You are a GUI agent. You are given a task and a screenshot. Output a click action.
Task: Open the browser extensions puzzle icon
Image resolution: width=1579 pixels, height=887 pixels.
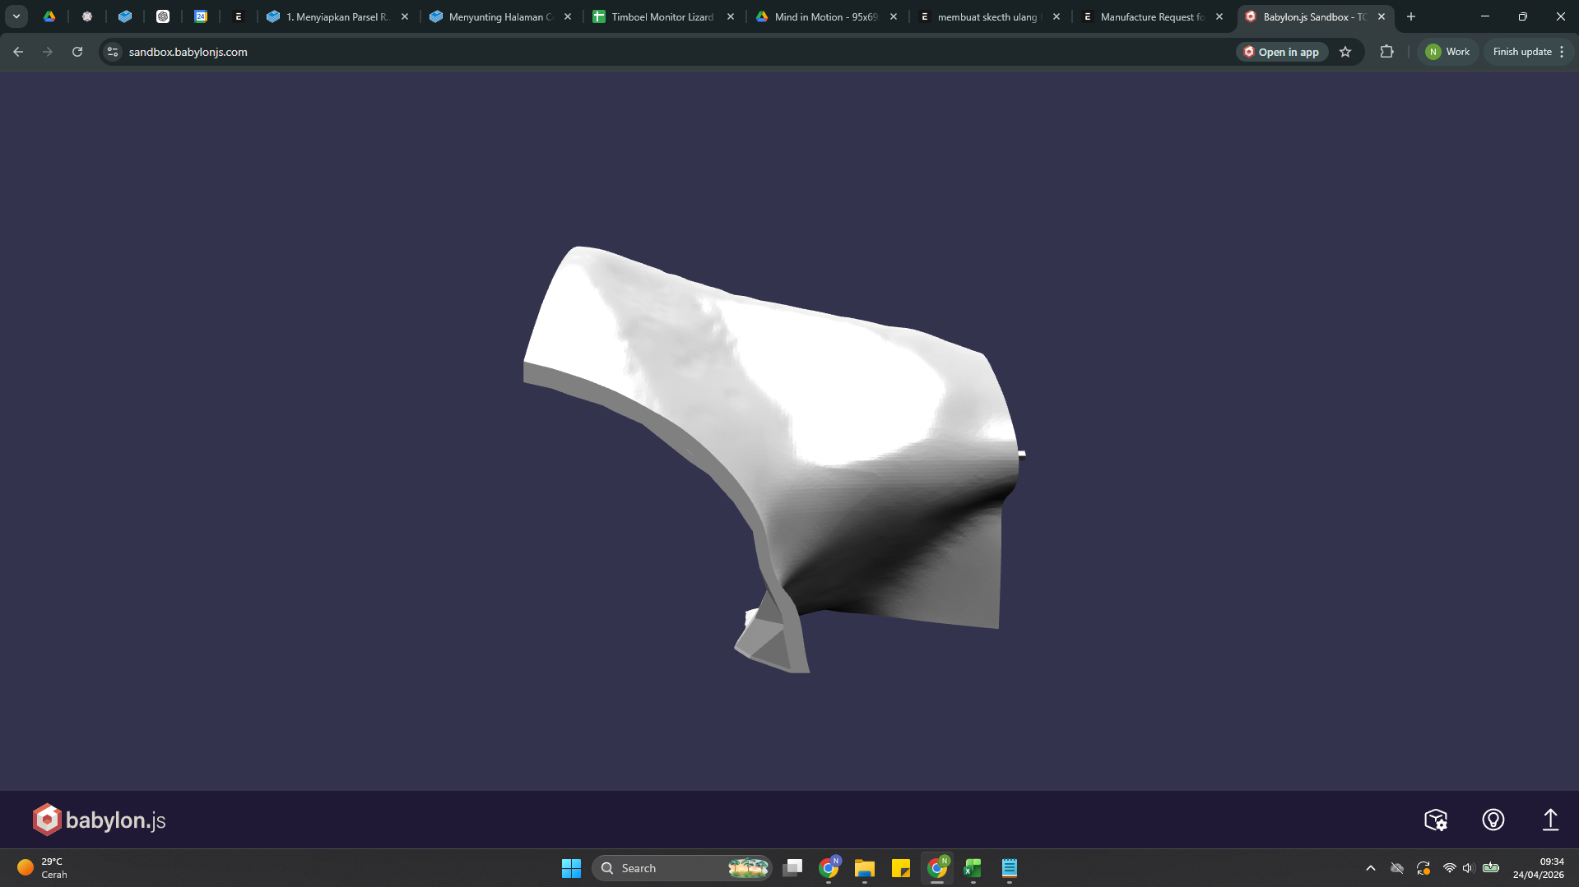coord(1386,52)
